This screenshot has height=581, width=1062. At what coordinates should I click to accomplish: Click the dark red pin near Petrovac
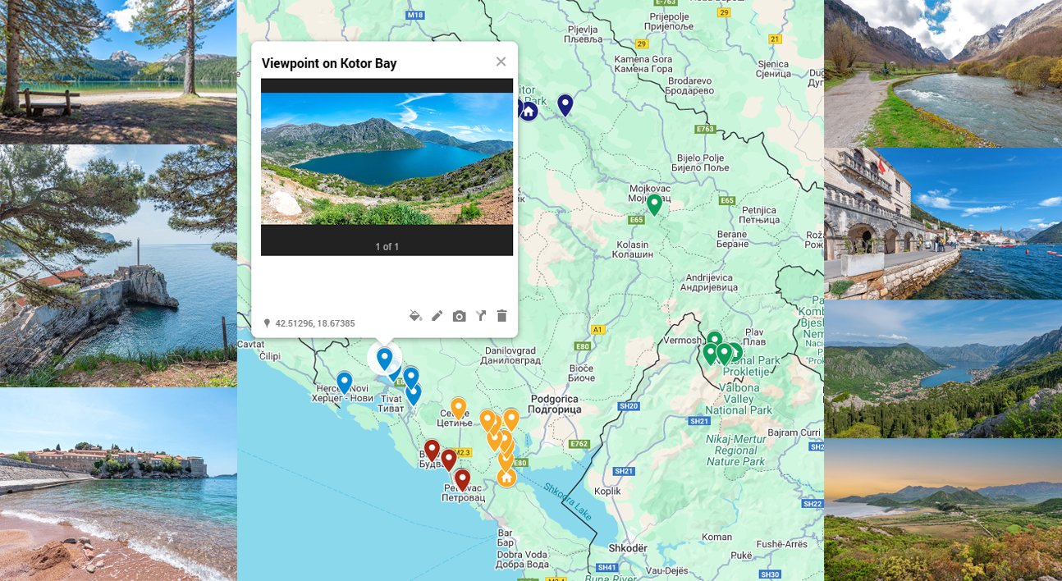[462, 479]
